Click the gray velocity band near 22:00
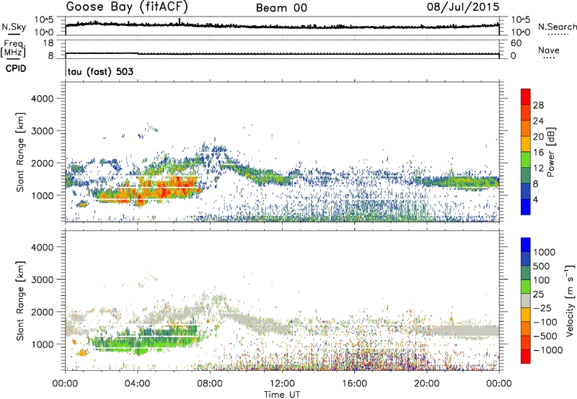Image resolution: width=577 pixels, height=399 pixels. point(462,331)
